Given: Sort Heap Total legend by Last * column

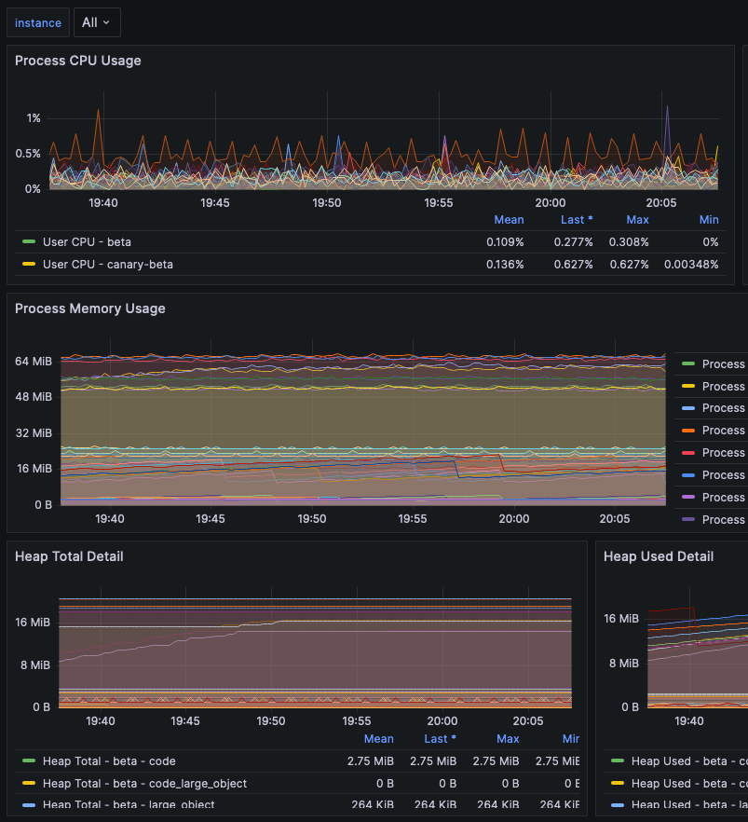Looking at the screenshot, I should [440, 739].
